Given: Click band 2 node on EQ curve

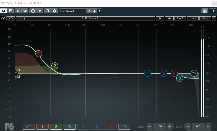Looking at the screenshot, I should coord(55,66).
